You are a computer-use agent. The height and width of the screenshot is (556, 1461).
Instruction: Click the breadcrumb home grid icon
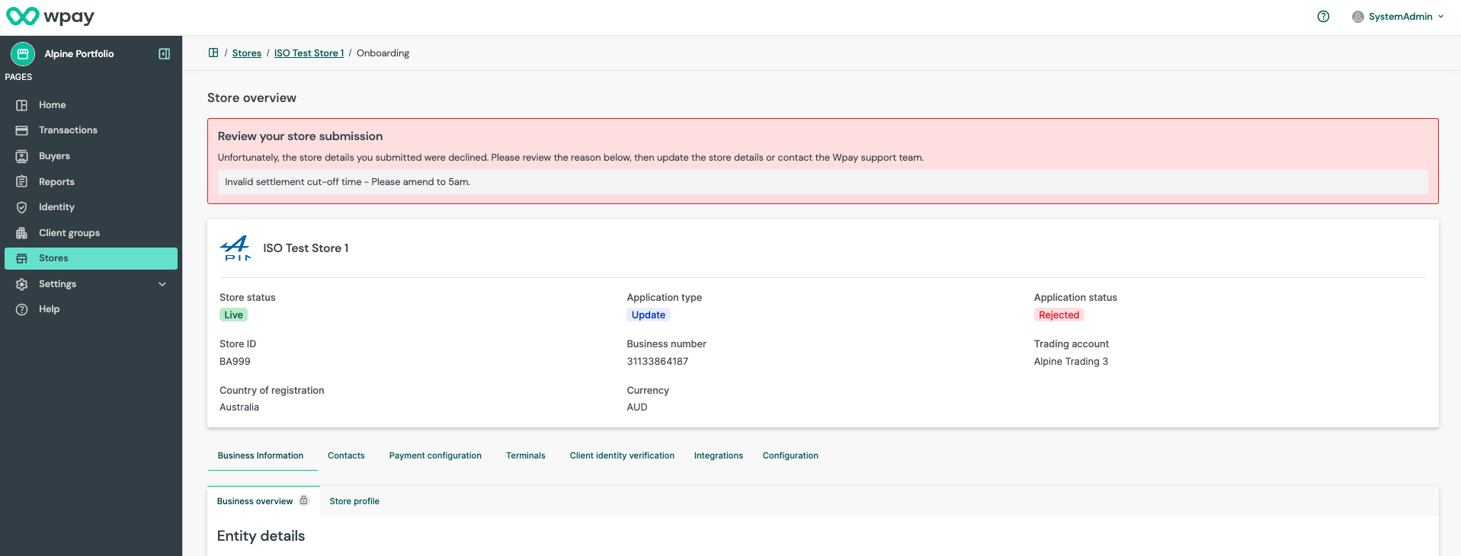[213, 53]
